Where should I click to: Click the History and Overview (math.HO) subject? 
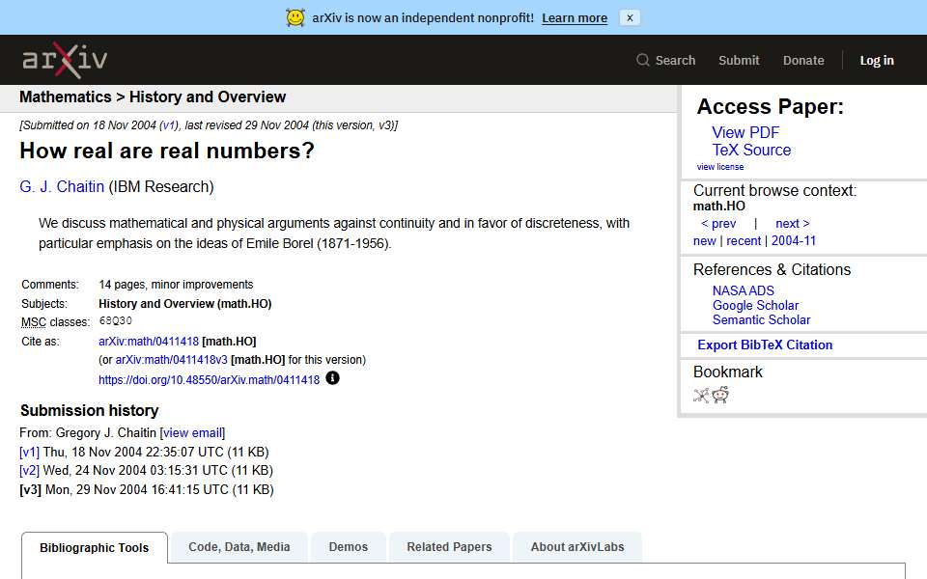185,304
